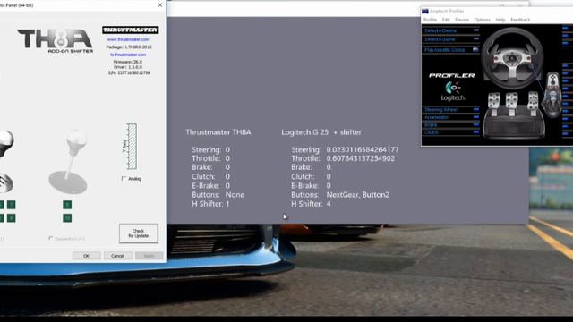Click the Logitech Profiler title bar icon
Screen dimensions: 573x322
click(425, 12)
